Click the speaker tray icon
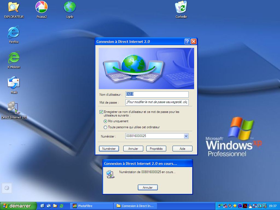The width and height of the screenshot is (280, 210). coord(230,206)
